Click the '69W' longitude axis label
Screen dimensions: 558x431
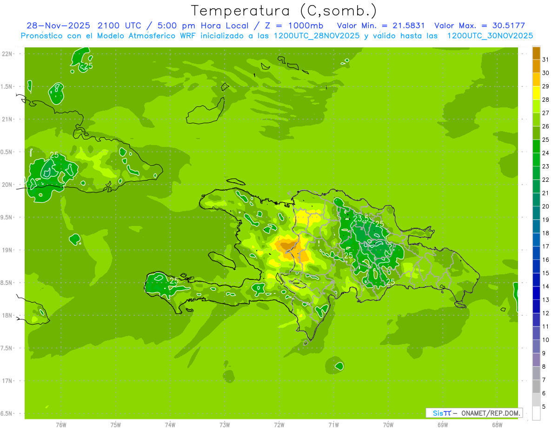[443, 425]
